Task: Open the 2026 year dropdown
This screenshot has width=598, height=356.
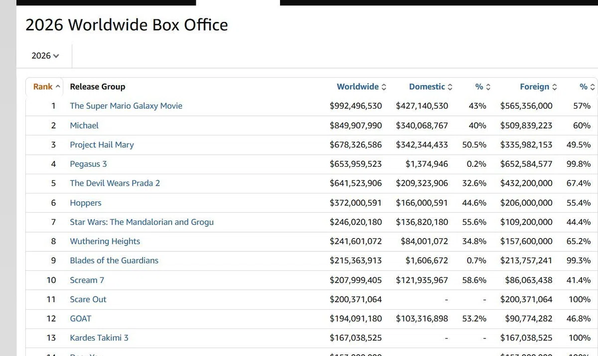Action: coord(45,56)
